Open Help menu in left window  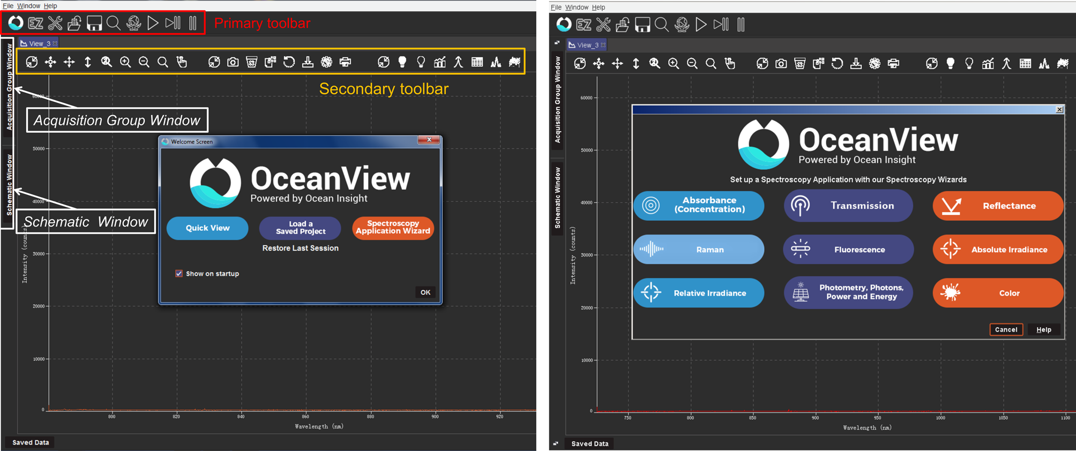tap(50, 5)
